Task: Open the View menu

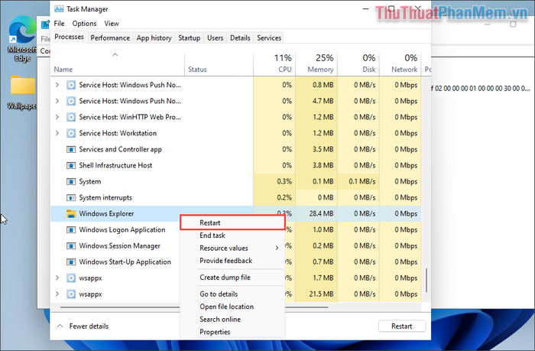Action: click(x=112, y=23)
